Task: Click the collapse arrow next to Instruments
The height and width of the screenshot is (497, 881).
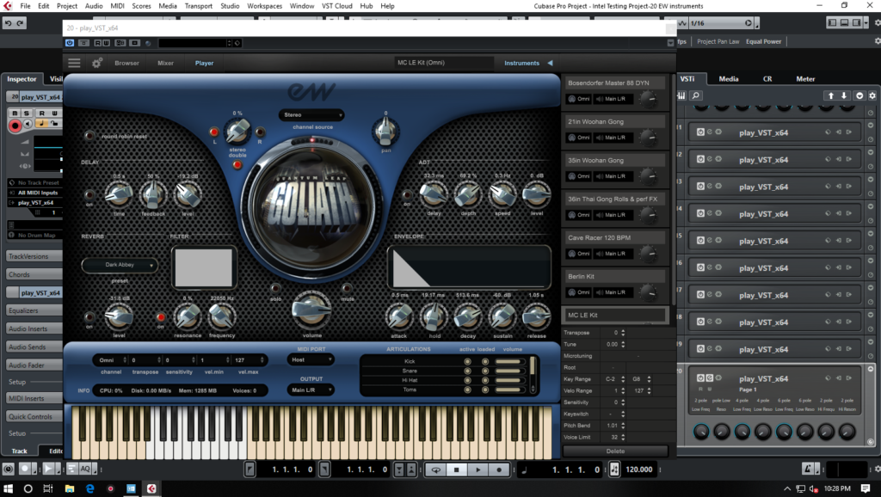Action: coord(550,63)
